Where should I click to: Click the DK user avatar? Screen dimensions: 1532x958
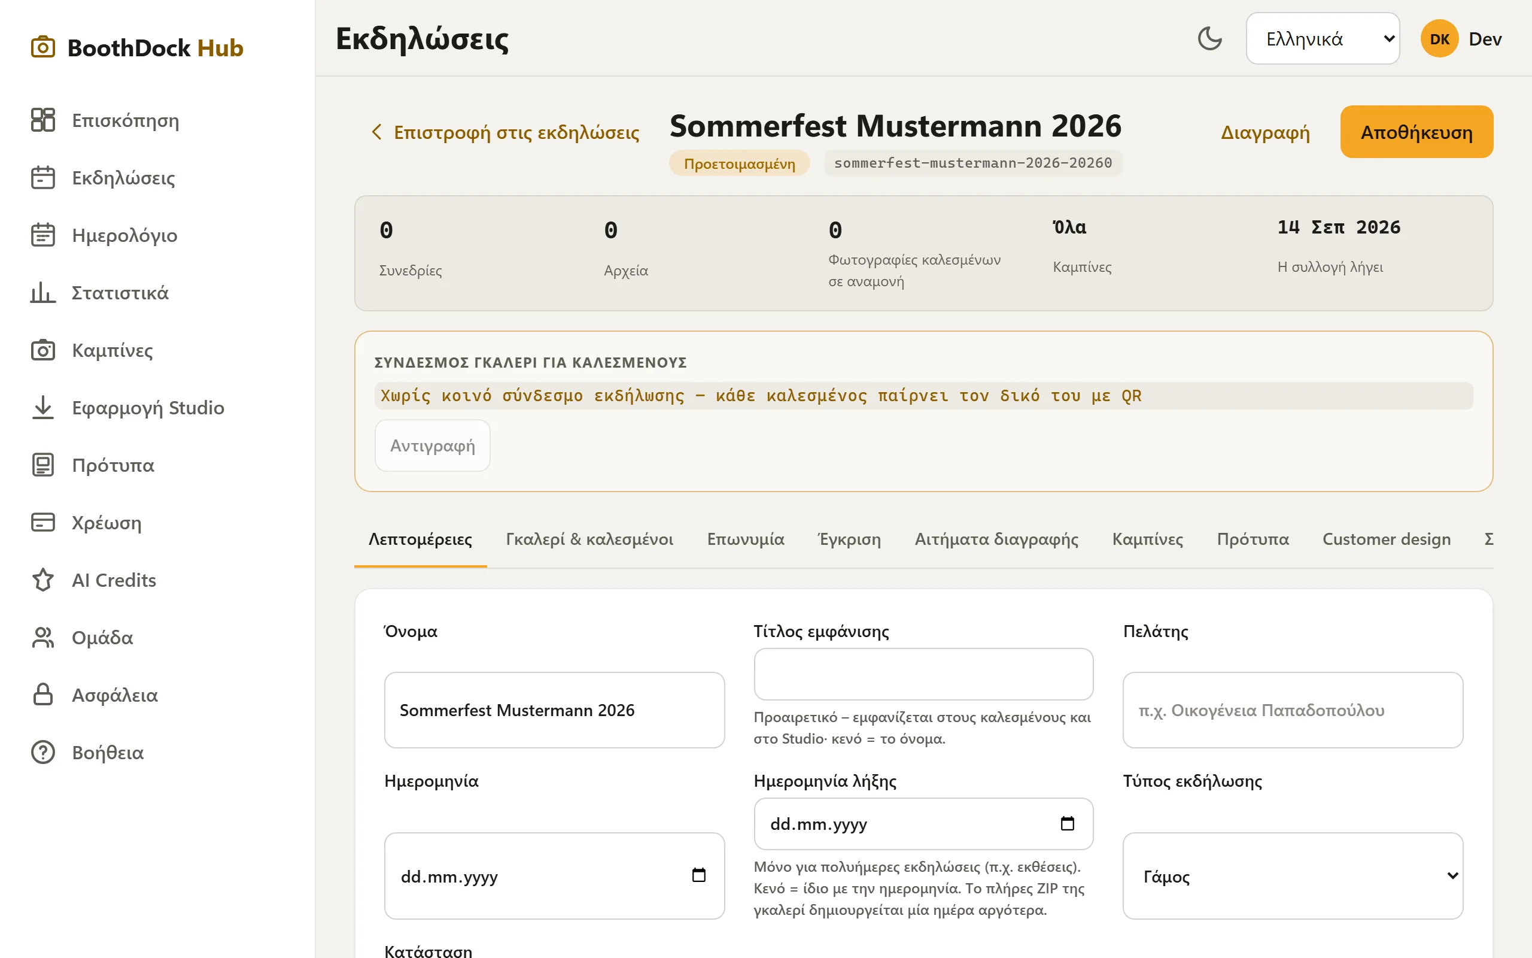[1440, 39]
